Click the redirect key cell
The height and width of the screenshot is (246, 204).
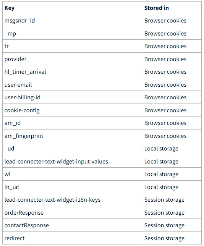pyautogui.click(x=72, y=238)
